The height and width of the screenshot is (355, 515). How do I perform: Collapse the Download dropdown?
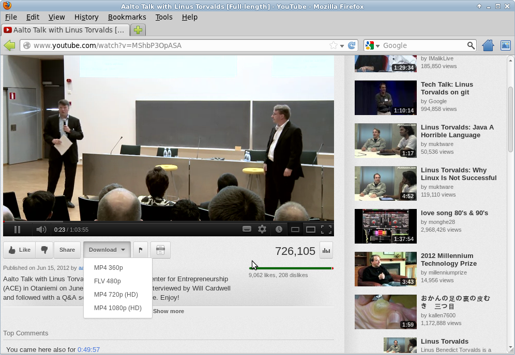(x=107, y=250)
